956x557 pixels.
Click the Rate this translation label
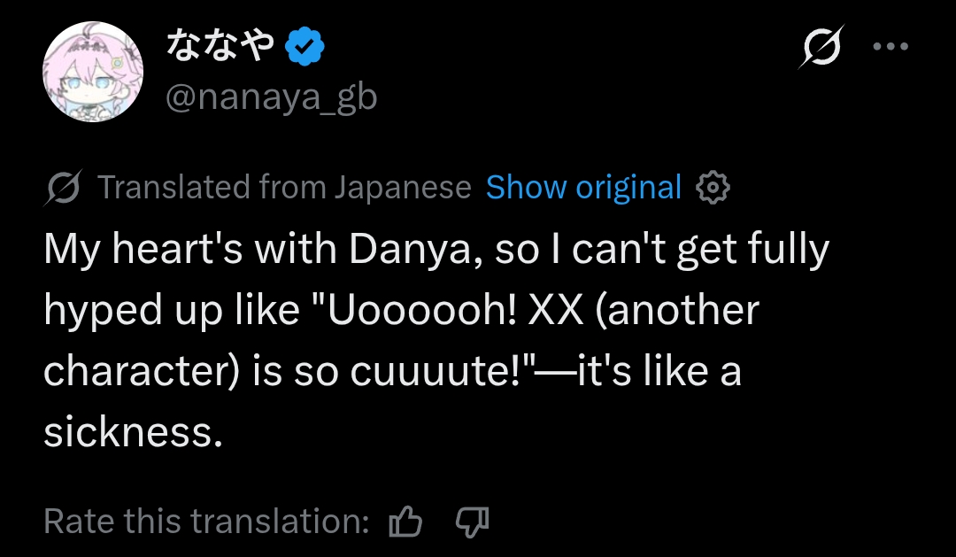coord(206,522)
